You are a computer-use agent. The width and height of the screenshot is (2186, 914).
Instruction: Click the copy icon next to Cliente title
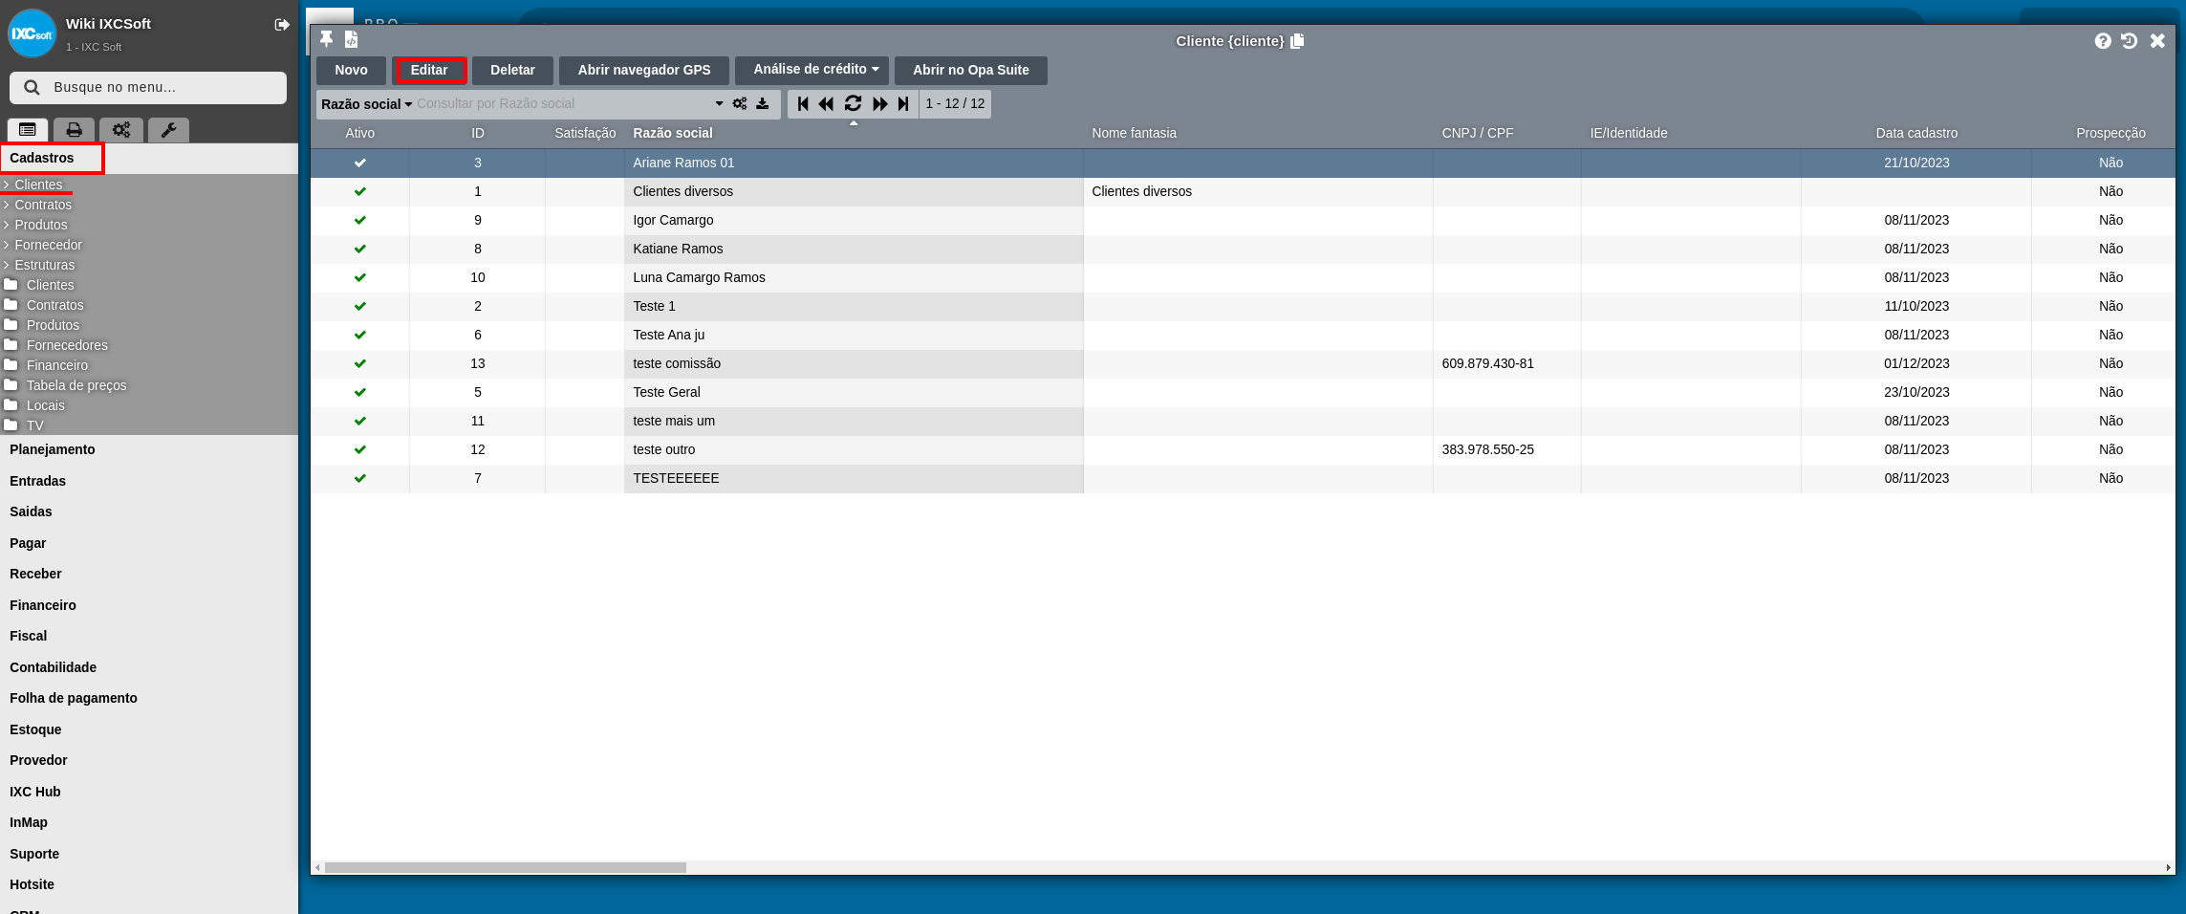coord(1297,41)
